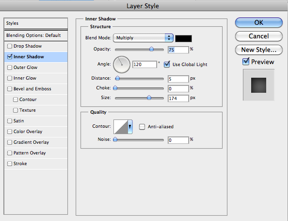Uncheck the Inner Shadow checkbox
The image size is (288, 221).
10,56
